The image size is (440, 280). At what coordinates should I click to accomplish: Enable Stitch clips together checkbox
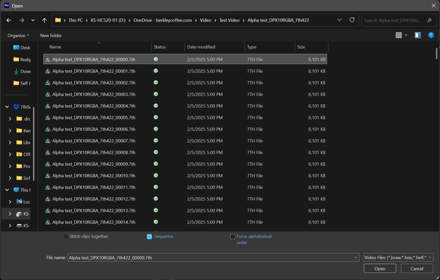click(x=66, y=237)
